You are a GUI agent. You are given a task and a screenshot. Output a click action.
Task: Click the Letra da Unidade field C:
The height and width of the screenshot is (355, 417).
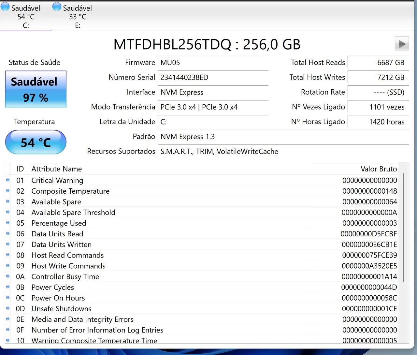[213, 122]
